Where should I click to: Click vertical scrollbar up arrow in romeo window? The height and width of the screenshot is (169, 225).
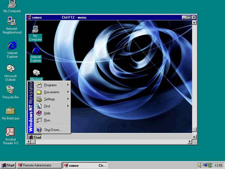click(194, 22)
